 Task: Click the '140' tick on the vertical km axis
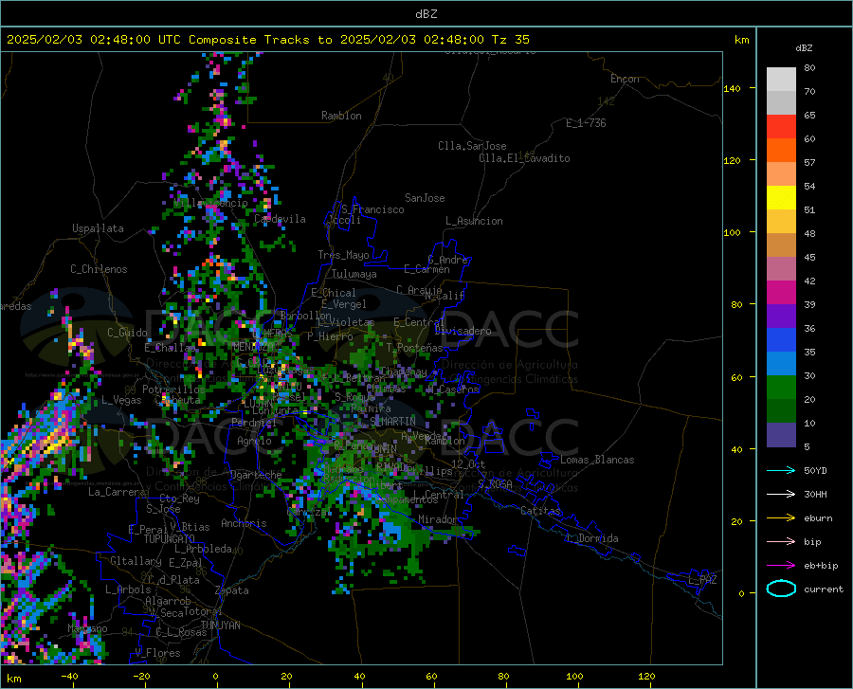pos(733,88)
